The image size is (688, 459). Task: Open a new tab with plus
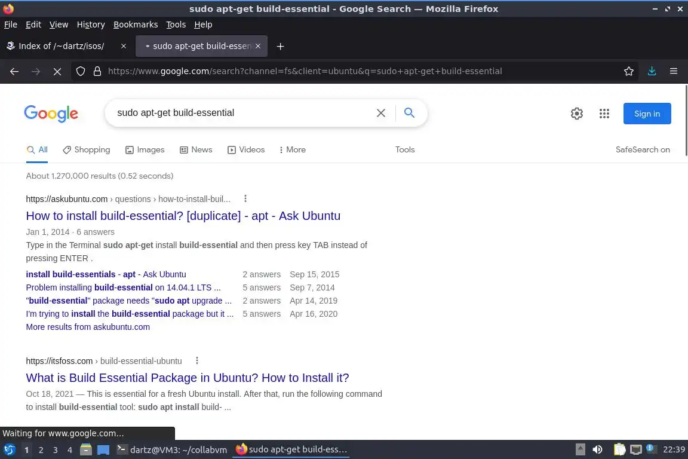(x=280, y=46)
